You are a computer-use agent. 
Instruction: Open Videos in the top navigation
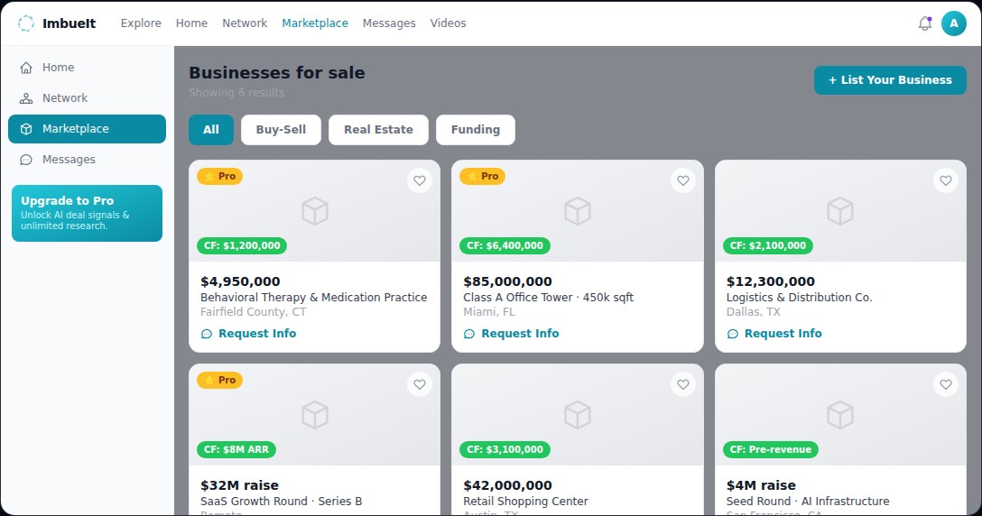coord(448,23)
